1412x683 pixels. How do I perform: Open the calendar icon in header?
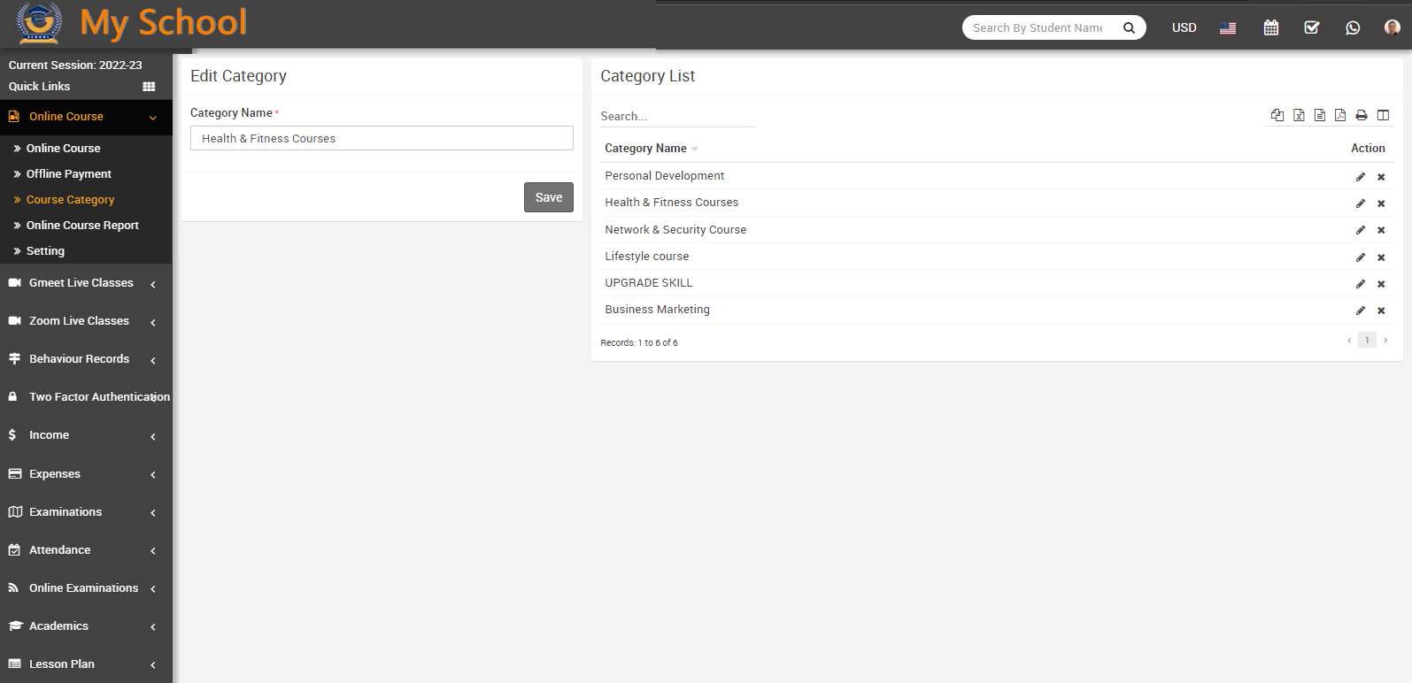click(1271, 27)
